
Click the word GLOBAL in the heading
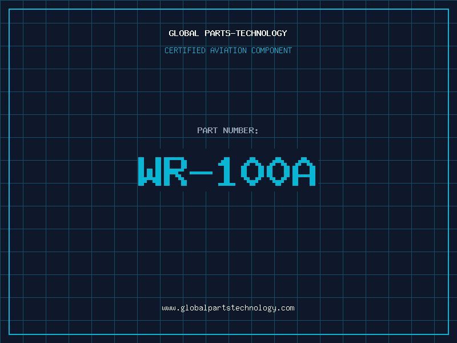183,33
